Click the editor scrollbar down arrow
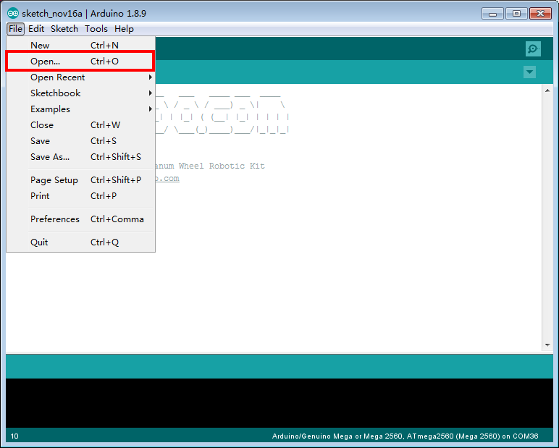Image resolution: width=559 pixels, height=448 pixels. [x=547, y=345]
